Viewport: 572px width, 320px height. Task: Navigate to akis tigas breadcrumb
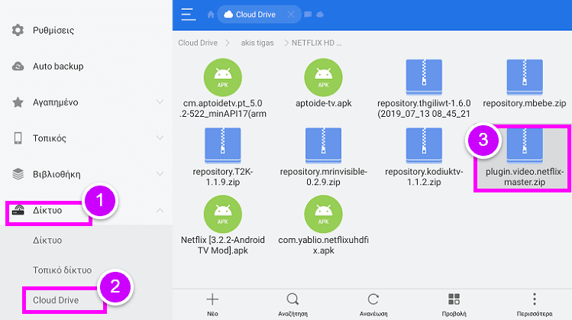click(x=257, y=43)
